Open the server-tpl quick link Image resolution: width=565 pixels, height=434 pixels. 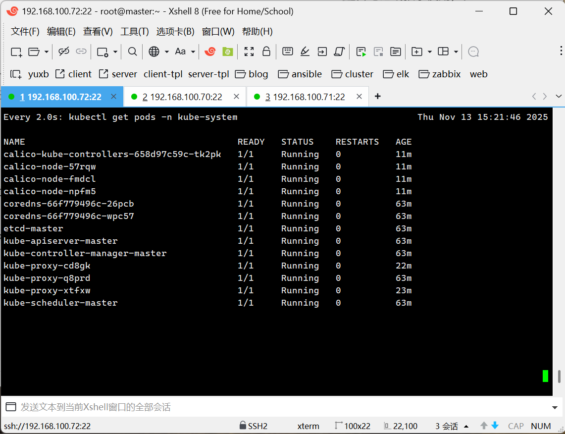[208, 74]
